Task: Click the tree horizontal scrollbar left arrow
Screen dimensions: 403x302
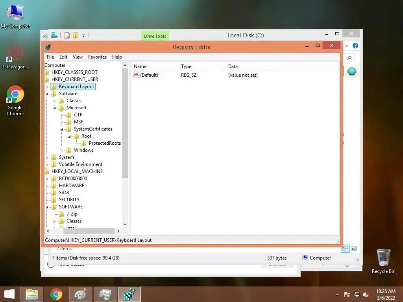Action: tap(48, 231)
